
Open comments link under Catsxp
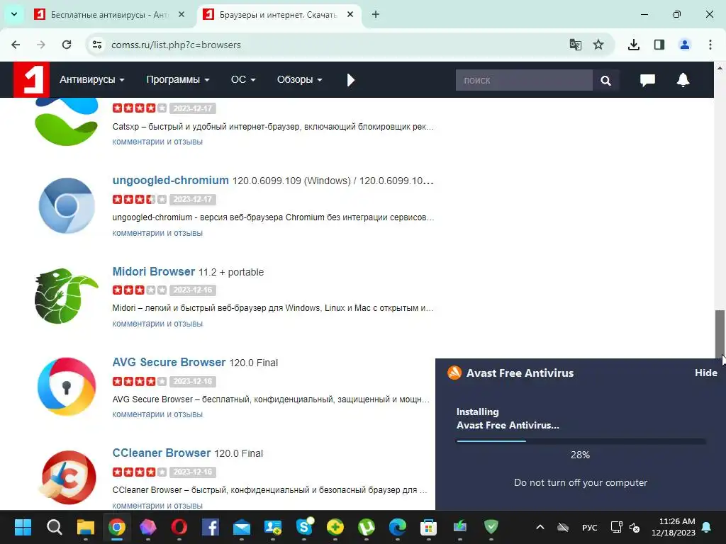click(157, 141)
